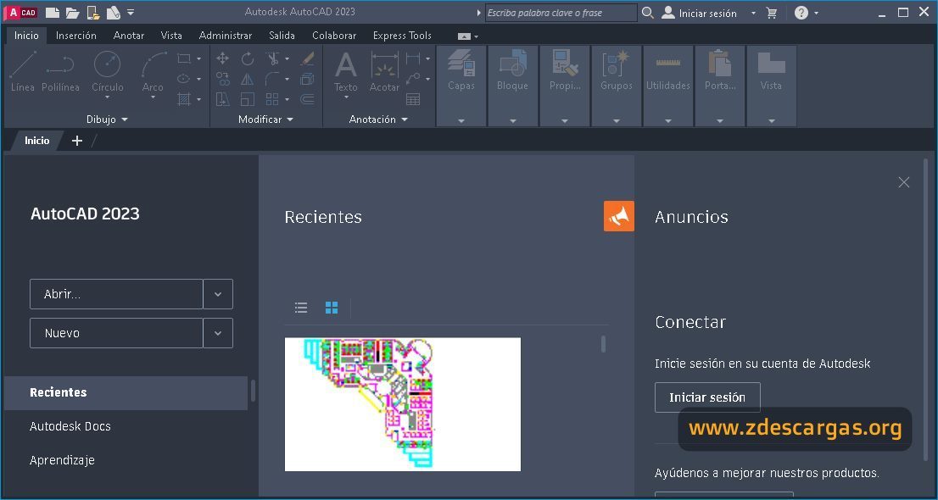
Task: Select the Arco tool icon
Action: click(154, 64)
